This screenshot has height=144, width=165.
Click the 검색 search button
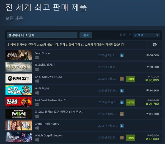[86, 35]
